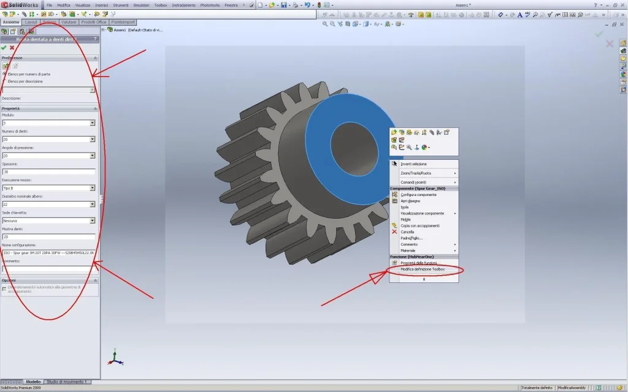Click the New document icon
Screen dimensions: 628x392
(x=260, y=5)
